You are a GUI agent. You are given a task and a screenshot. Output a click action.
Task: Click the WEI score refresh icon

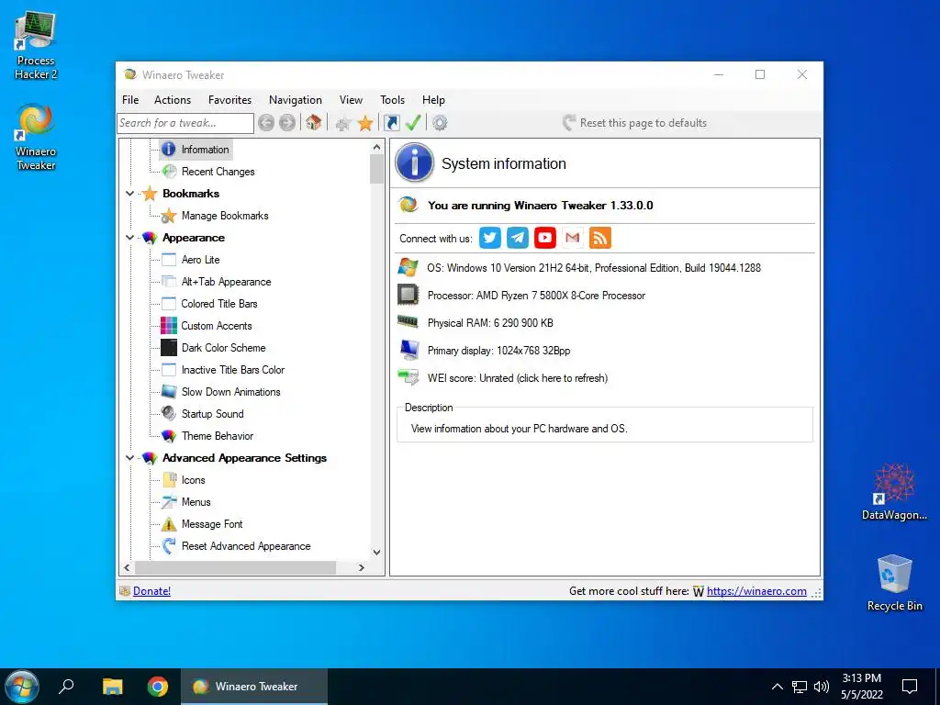point(408,377)
